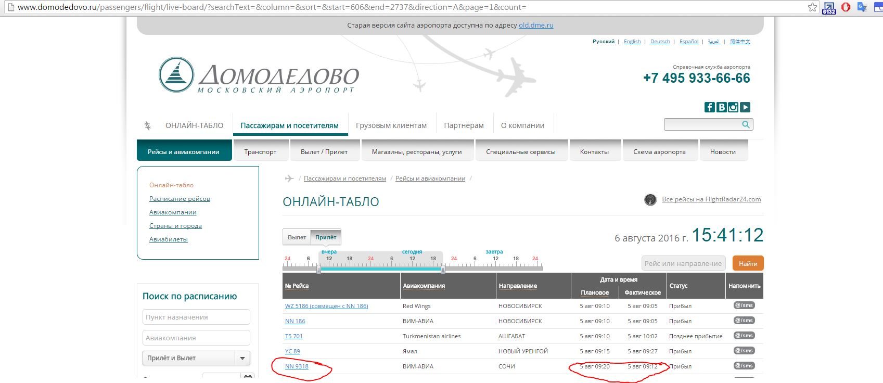
Task: Click the Авиакомпания input field
Action: click(196, 338)
